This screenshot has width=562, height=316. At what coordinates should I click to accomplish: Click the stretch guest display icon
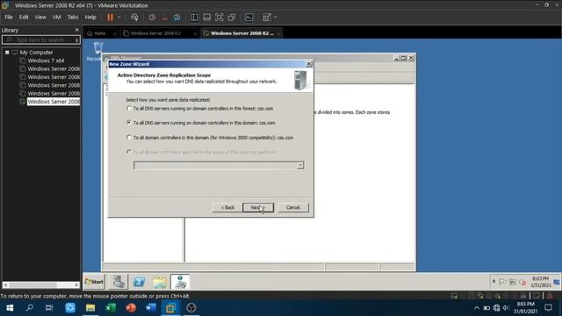pyautogui.click(x=266, y=18)
